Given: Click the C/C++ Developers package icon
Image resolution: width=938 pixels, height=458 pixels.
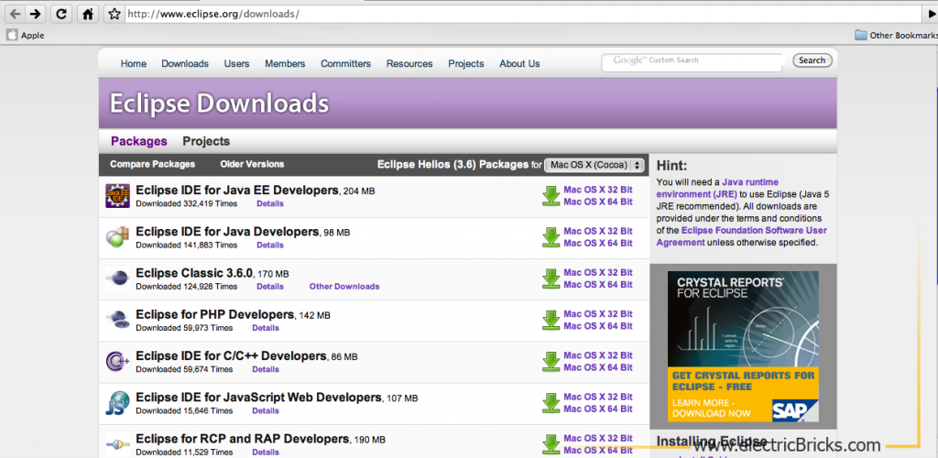Looking at the screenshot, I should coord(117,361).
